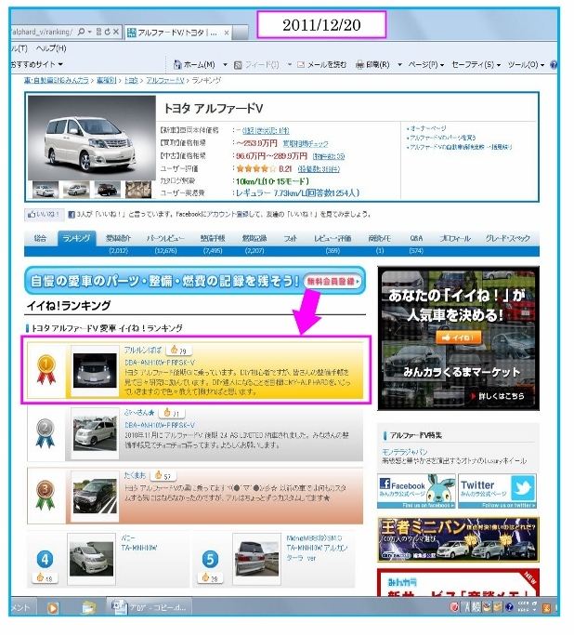Screen dimensions: 574x636
Task: Open the media player icon on the taskbar
Action: 53,607
